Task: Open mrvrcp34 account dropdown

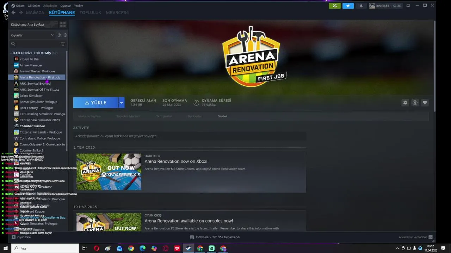Action: click(x=385, y=6)
